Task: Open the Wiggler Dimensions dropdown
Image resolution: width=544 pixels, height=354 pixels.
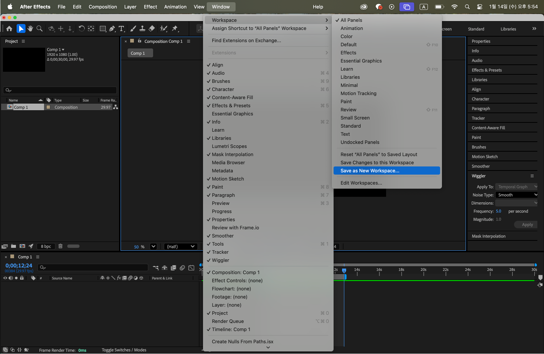Action: coord(517,203)
